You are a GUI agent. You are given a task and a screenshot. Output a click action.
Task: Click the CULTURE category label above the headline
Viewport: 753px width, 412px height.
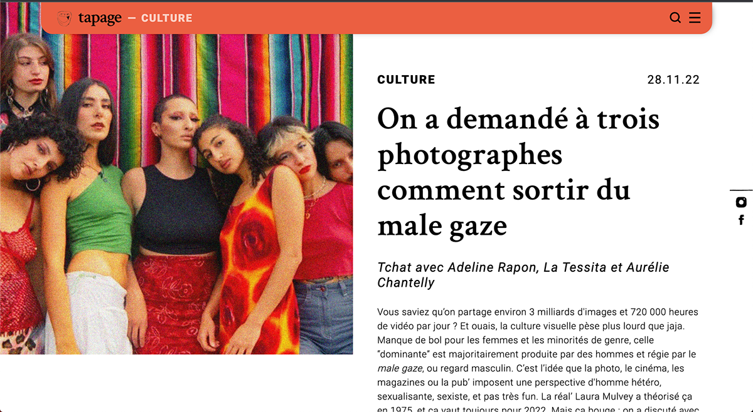[x=406, y=80]
